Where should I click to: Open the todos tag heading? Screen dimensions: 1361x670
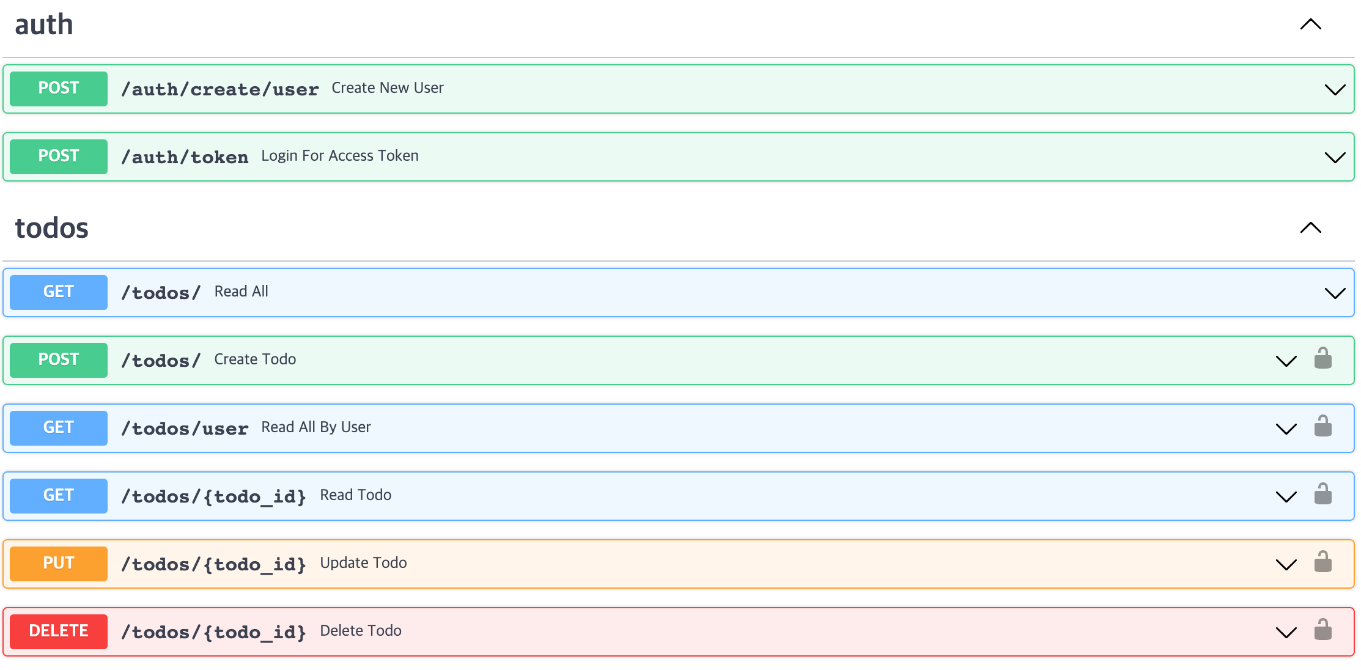click(52, 229)
